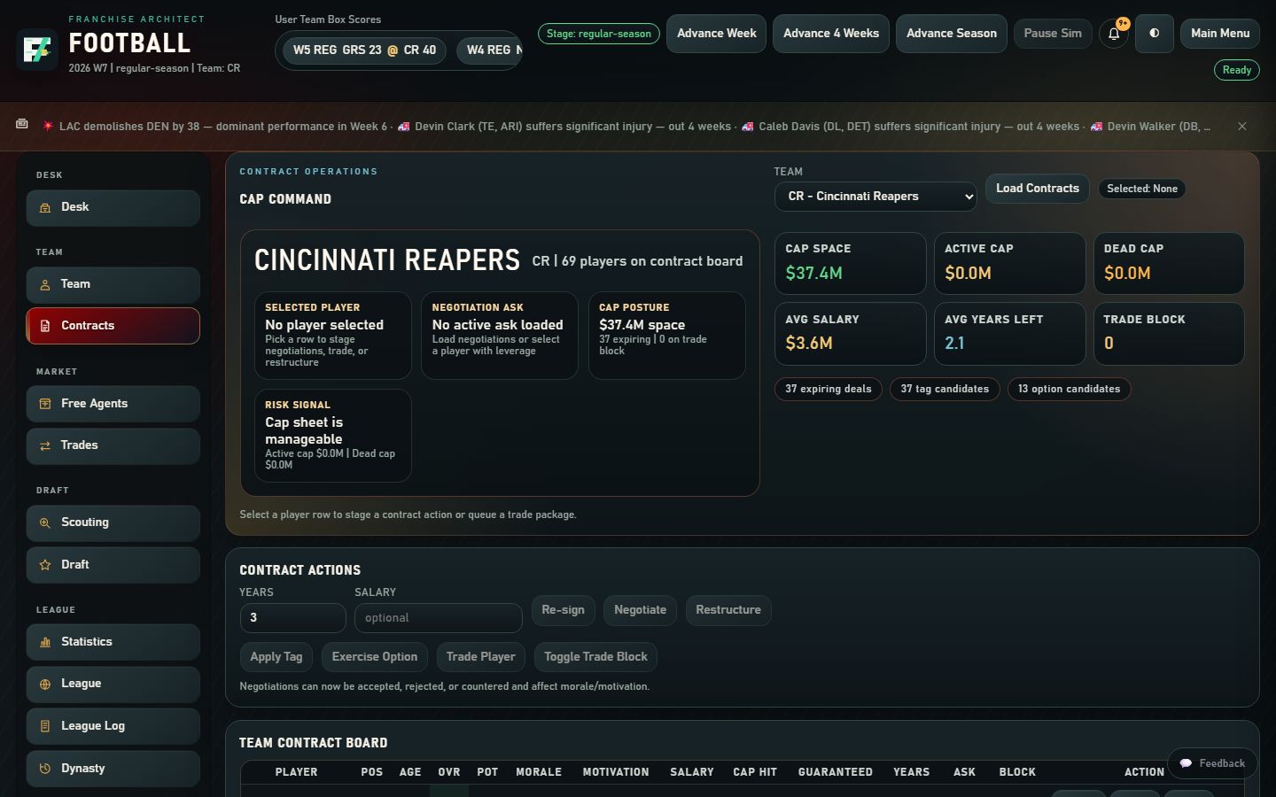Viewport: 1276px width, 797px height.
Task: Click the League Log sidebar icon
Action: (x=45, y=726)
